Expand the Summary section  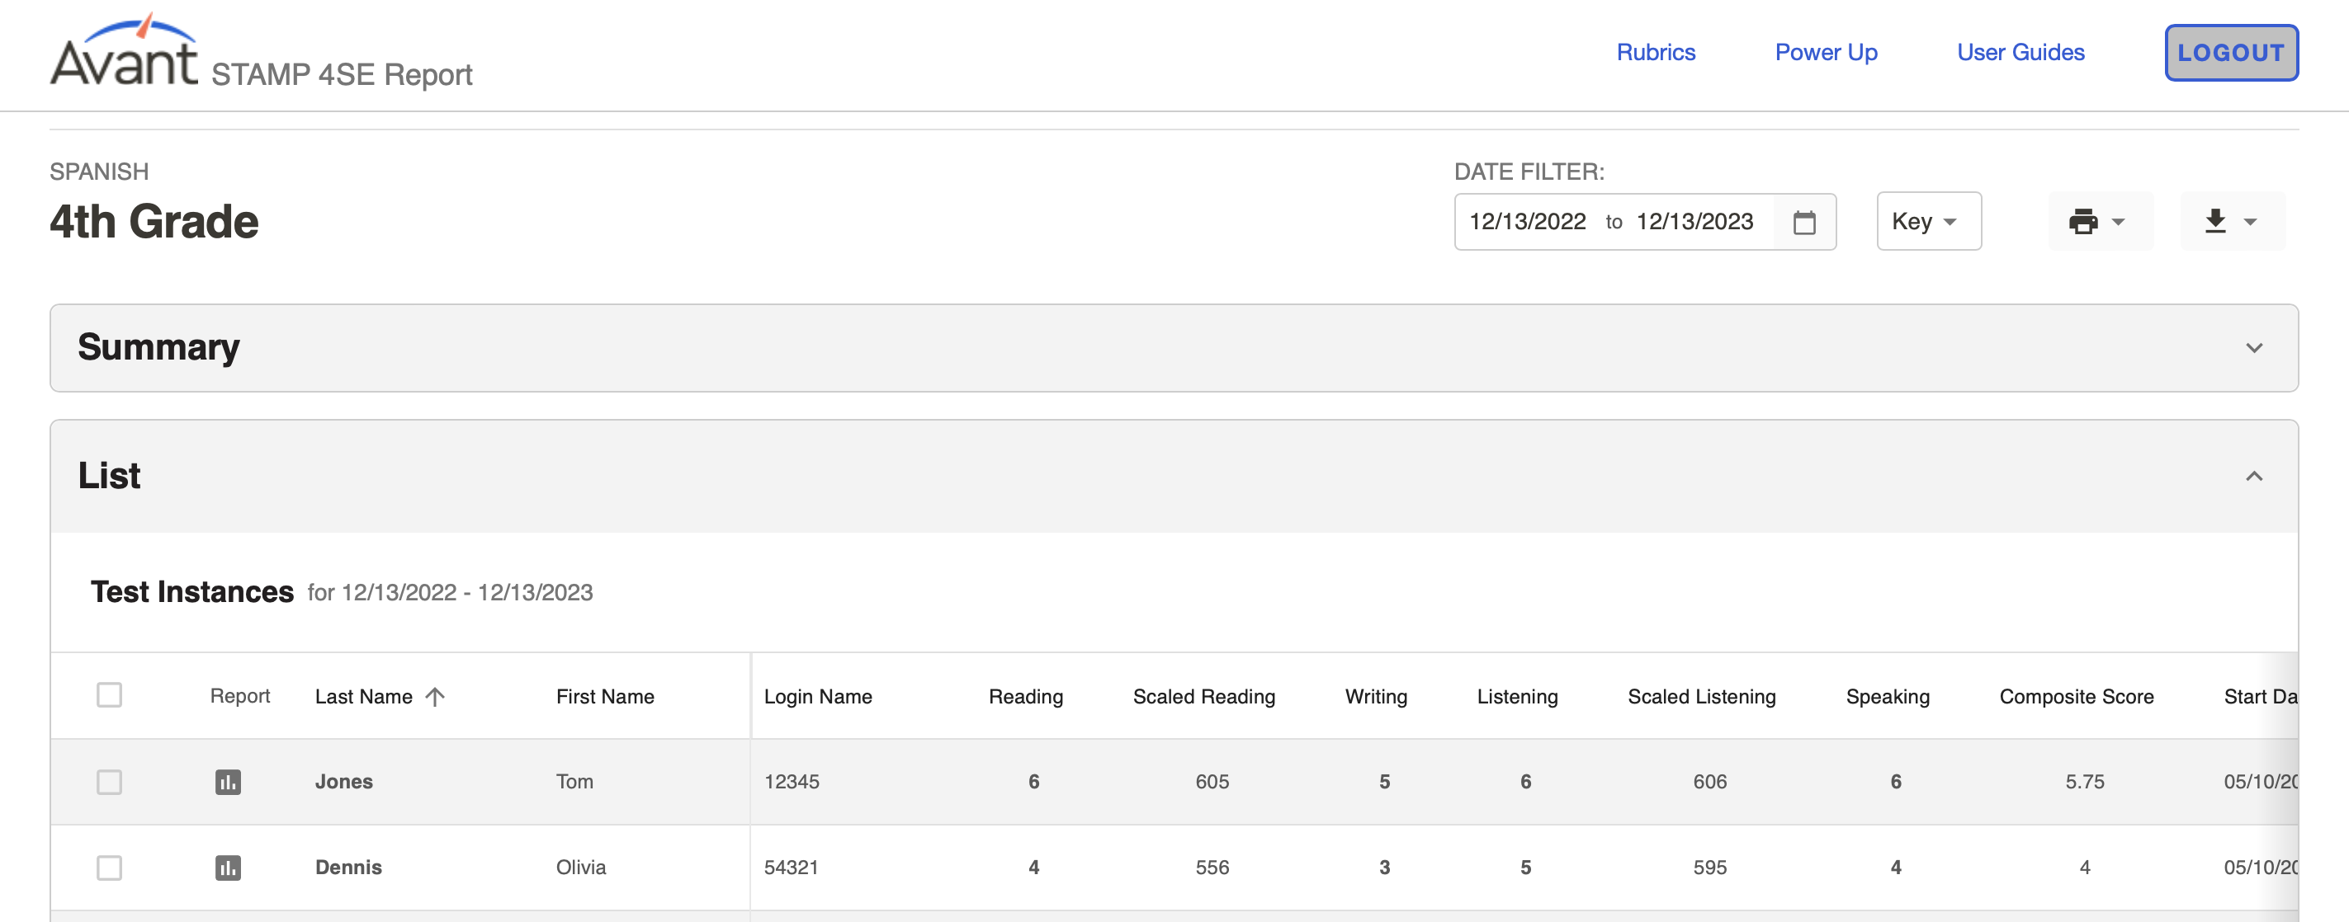tap(2253, 348)
